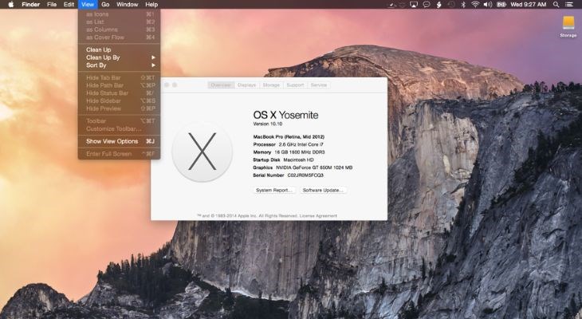Image resolution: width=582 pixels, height=319 pixels.
Task: Click the dimmed Toolbar menu item
Action: [119, 121]
